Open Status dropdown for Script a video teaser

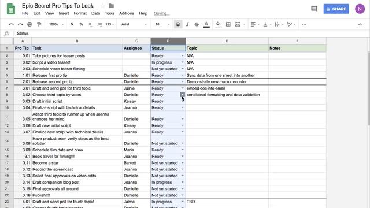pos(183,62)
